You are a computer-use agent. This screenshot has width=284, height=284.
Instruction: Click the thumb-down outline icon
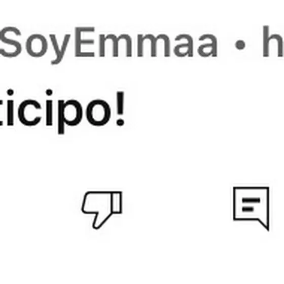tap(102, 210)
